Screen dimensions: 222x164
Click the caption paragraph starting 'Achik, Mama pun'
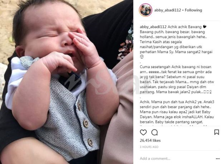pyautogui.click(x=177, y=112)
